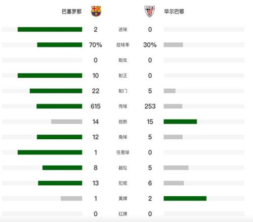Open the 毕尔巴鄂 team name link
Screen dimensions: 253x222
pyautogui.click(x=174, y=12)
